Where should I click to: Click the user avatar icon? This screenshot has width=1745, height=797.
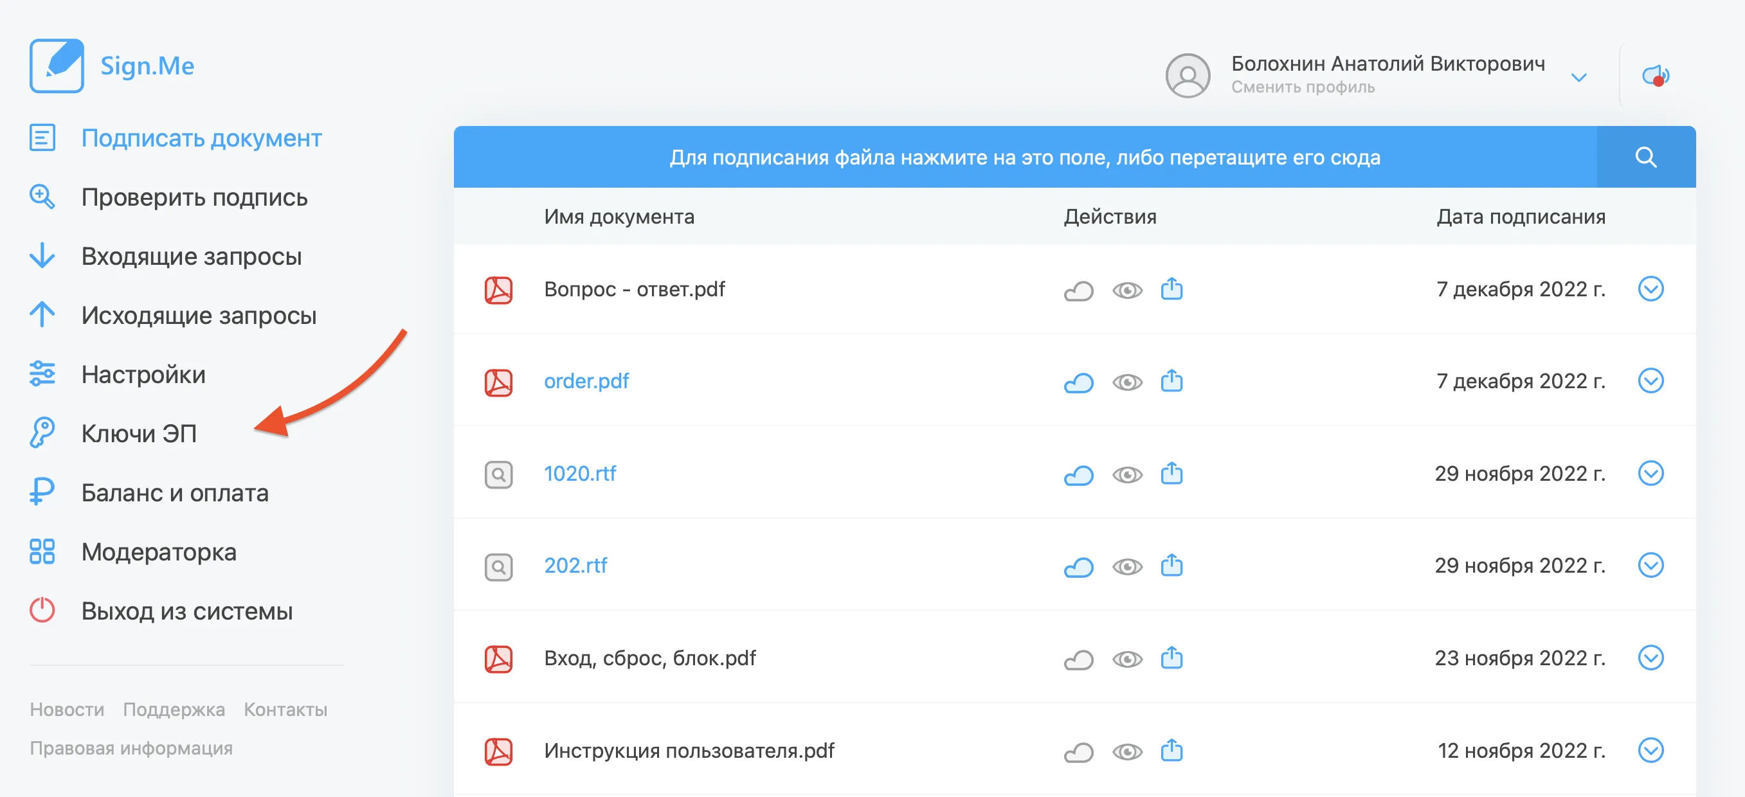pos(1187,75)
